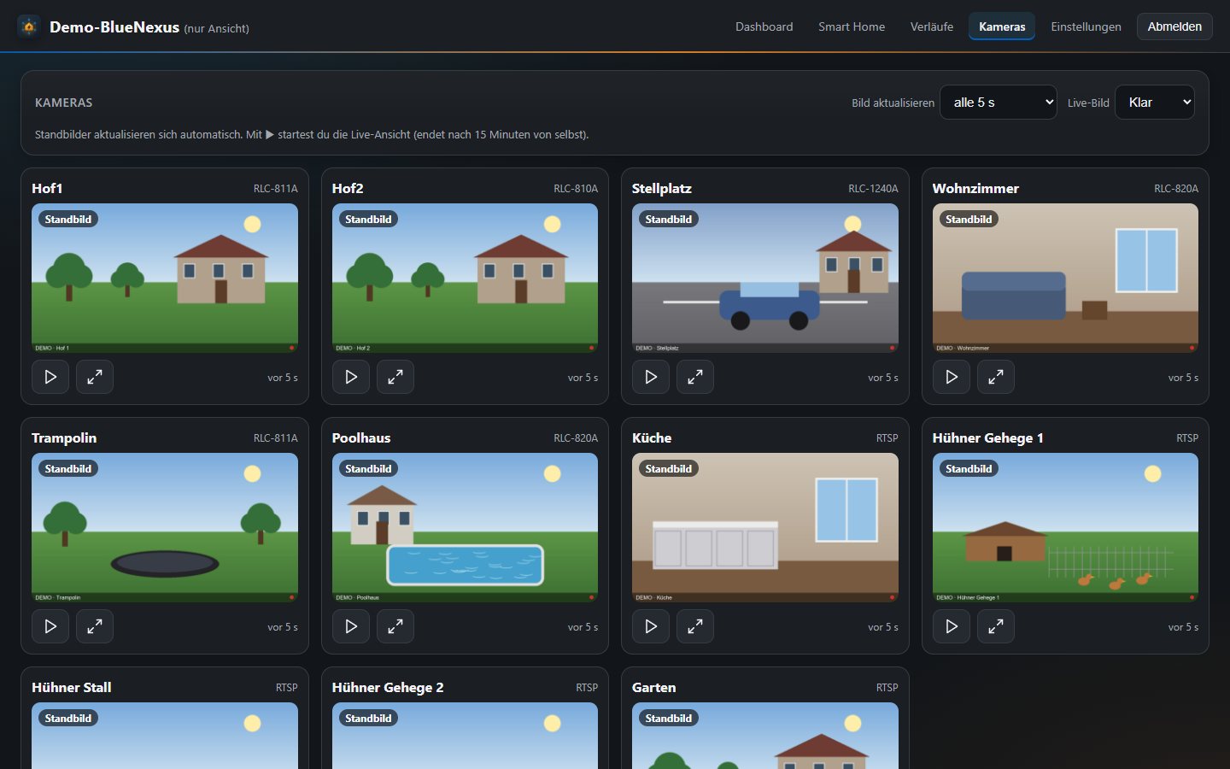Start live view for Hof2 camera

[x=351, y=377]
